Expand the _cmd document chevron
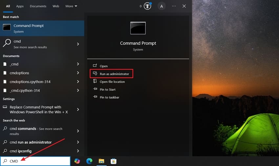Screen dimensions: 279x166 78,64
